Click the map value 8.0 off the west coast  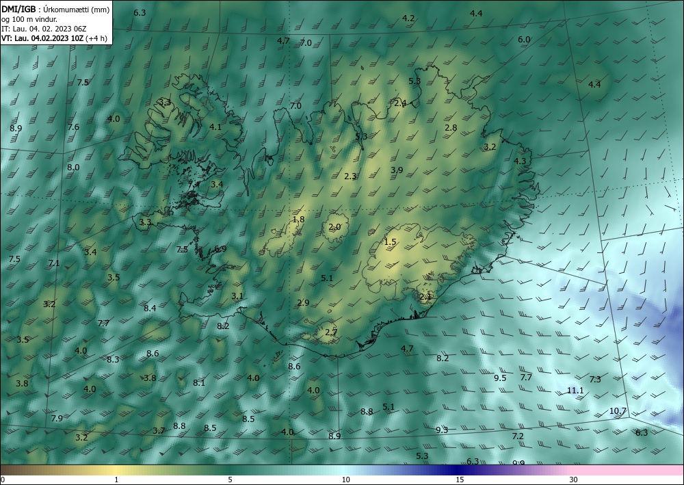[73, 168]
